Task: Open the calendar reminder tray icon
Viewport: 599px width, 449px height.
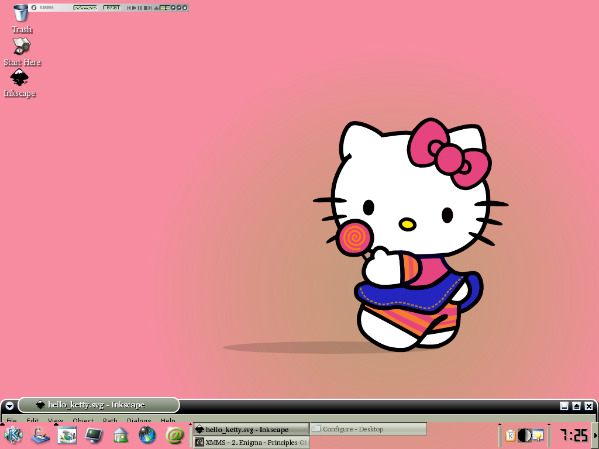Action: pyautogui.click(x=538, y=435)
